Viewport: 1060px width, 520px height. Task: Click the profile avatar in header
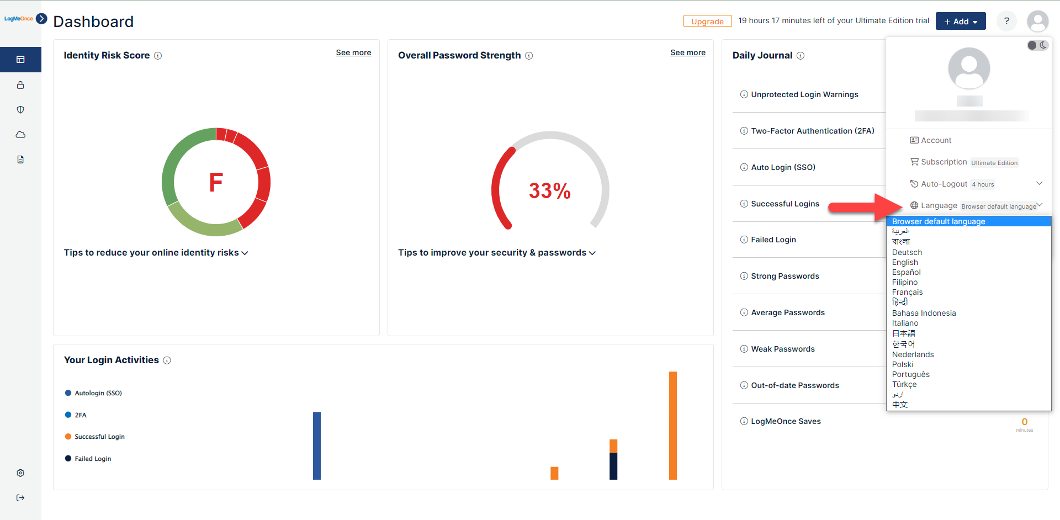click(1038, 22)
